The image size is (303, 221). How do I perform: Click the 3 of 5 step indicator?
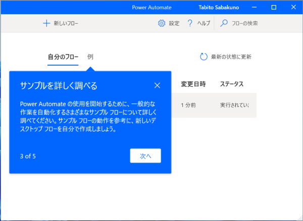(28, 156)
